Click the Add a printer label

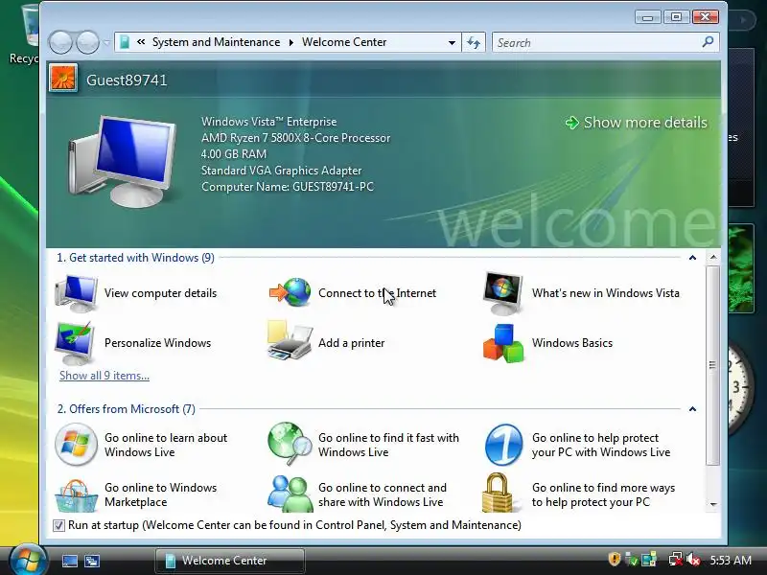pos(351,343)
